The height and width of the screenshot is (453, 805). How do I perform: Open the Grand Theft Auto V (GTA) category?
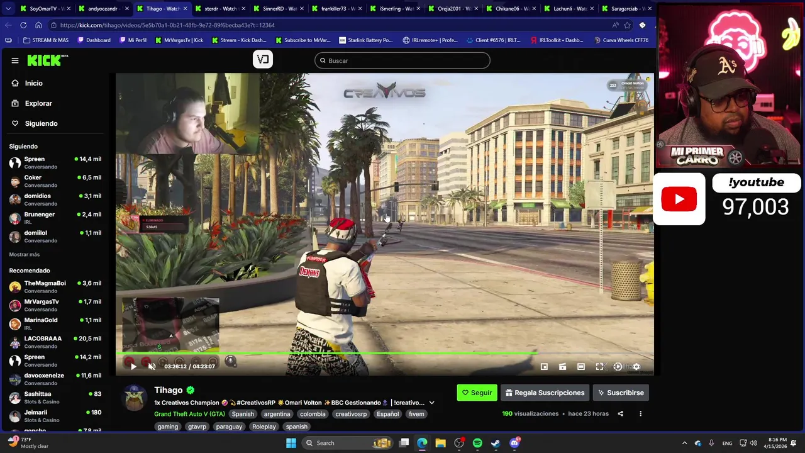click(x=189, y=414)
